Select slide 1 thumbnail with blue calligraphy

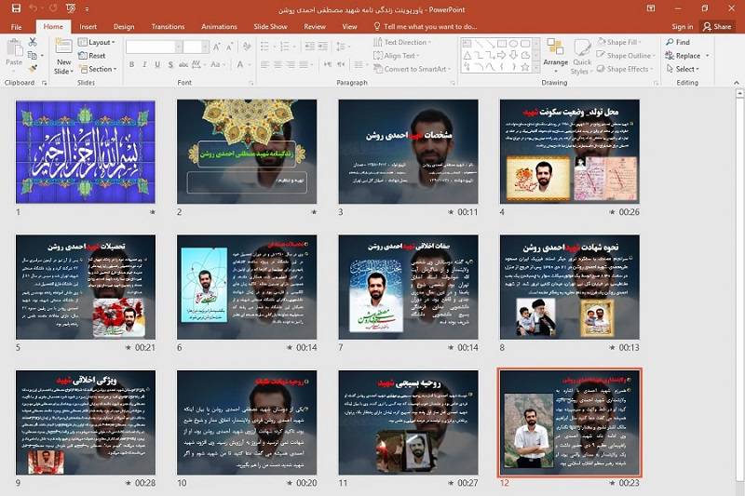[86, 151]
